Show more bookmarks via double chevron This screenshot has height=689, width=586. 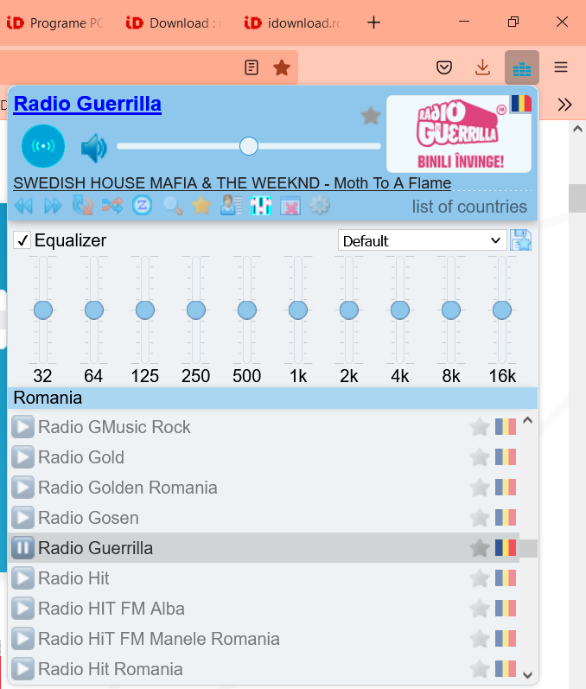(564, 105)
